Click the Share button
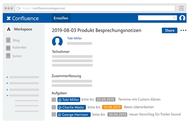Screen dimensions: 190x121 [x=170, y=30]
